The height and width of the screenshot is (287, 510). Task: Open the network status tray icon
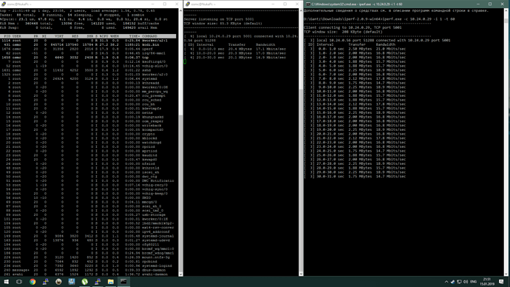coord(459,282)
